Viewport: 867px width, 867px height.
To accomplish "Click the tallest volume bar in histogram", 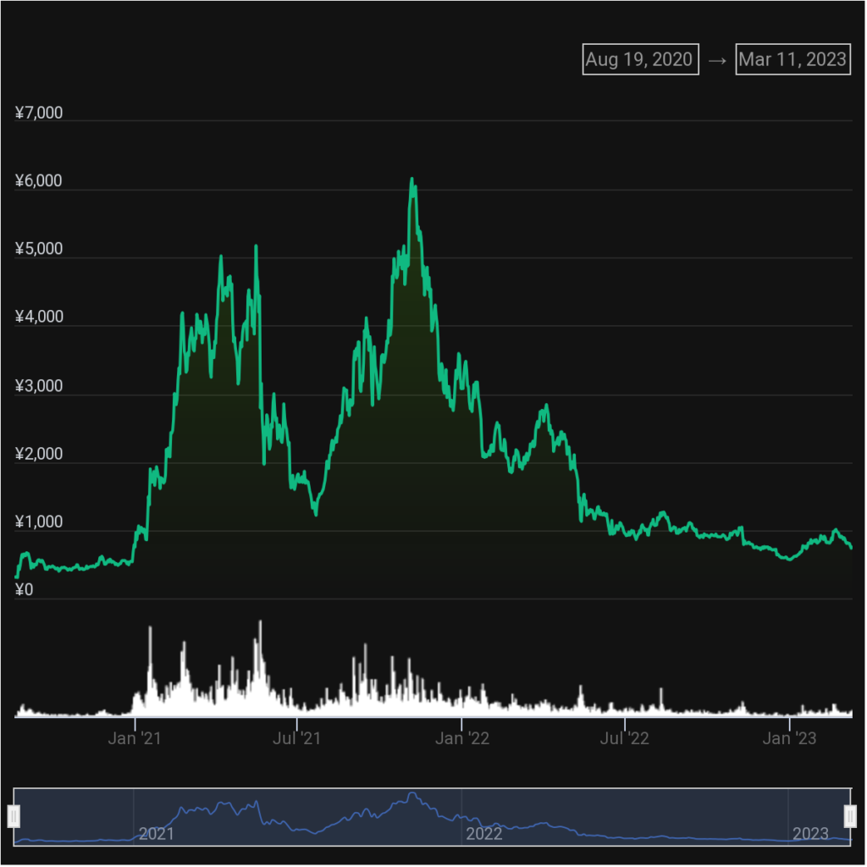I will click(261, 668).
